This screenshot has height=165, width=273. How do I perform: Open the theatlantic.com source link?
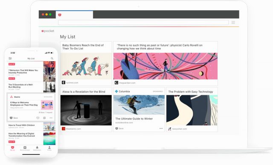click(73, 129)
